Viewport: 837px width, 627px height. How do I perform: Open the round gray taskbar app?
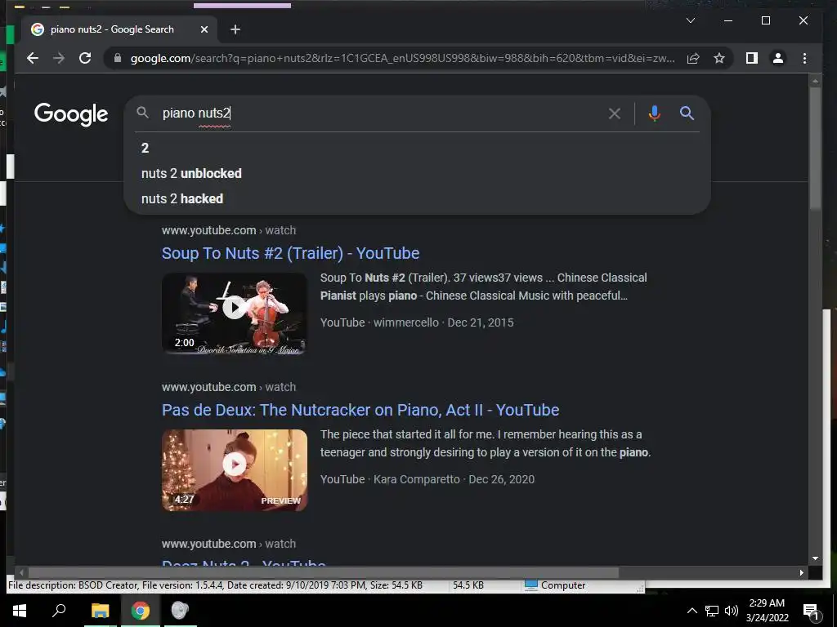[180, 611]
